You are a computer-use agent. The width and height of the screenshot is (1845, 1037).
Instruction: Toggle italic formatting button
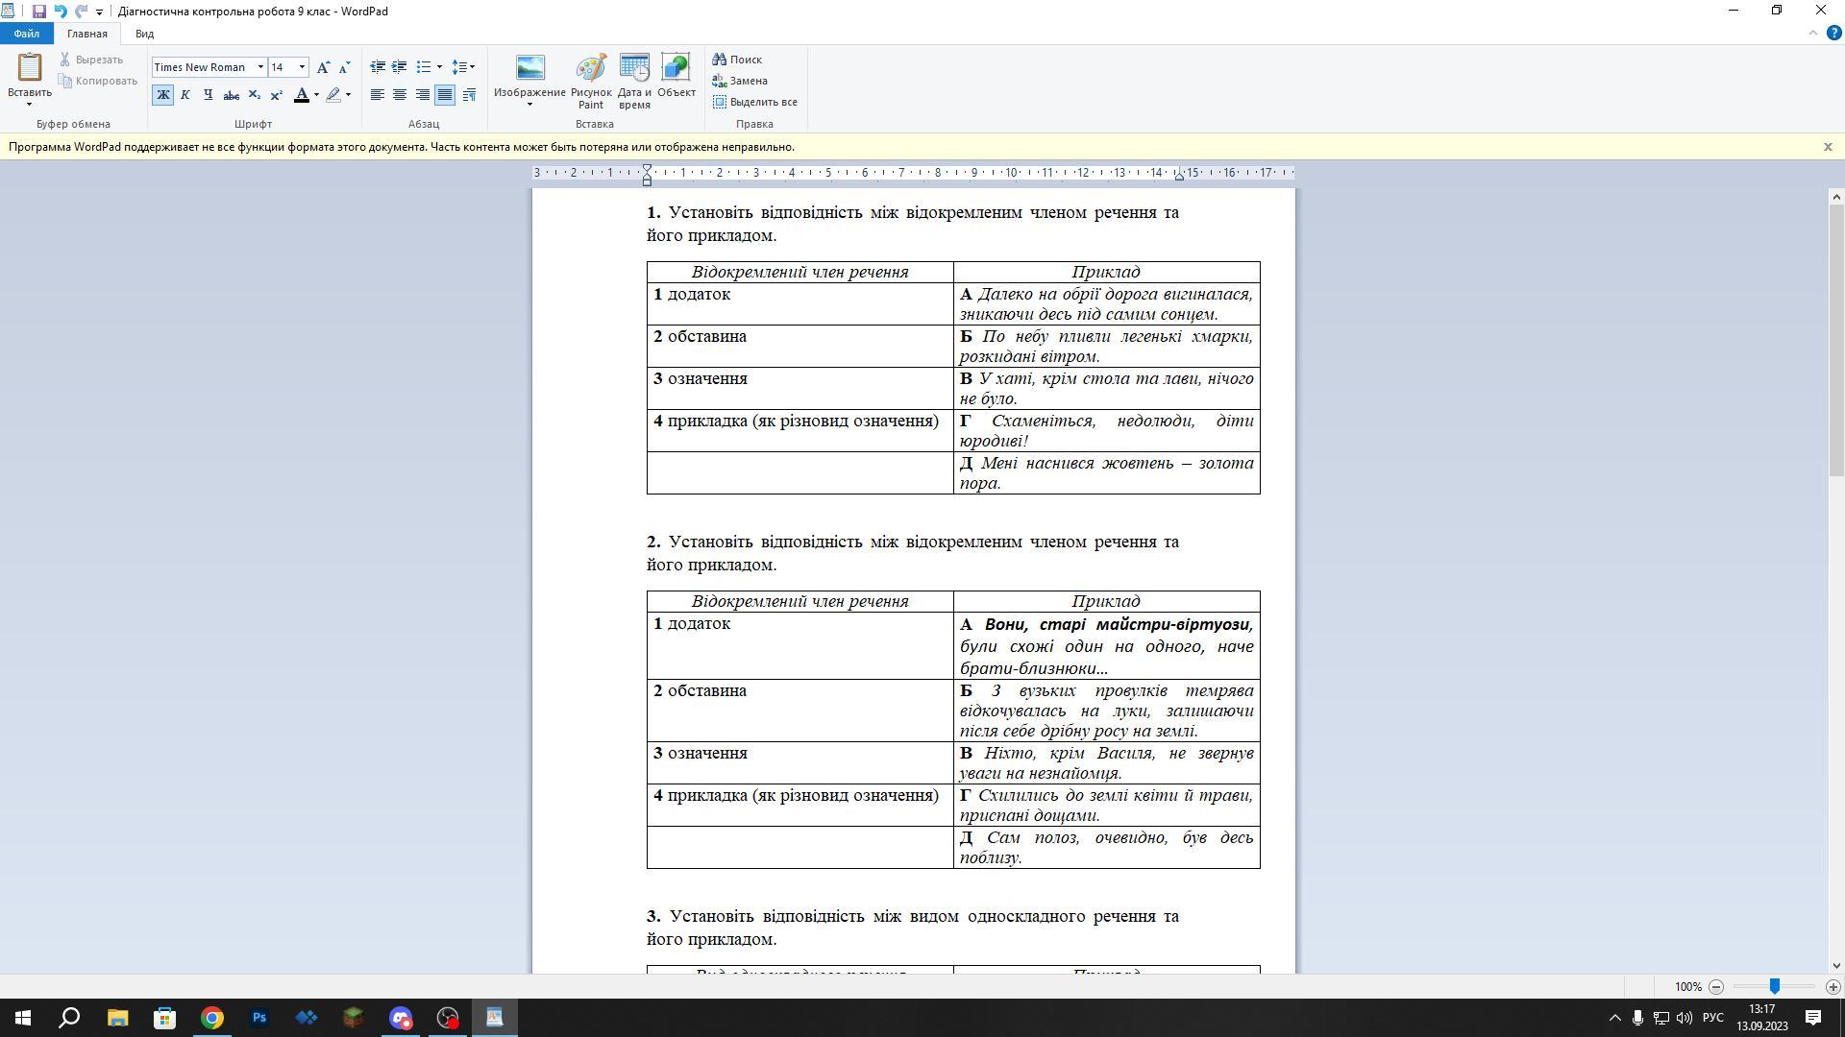[185, 95]
